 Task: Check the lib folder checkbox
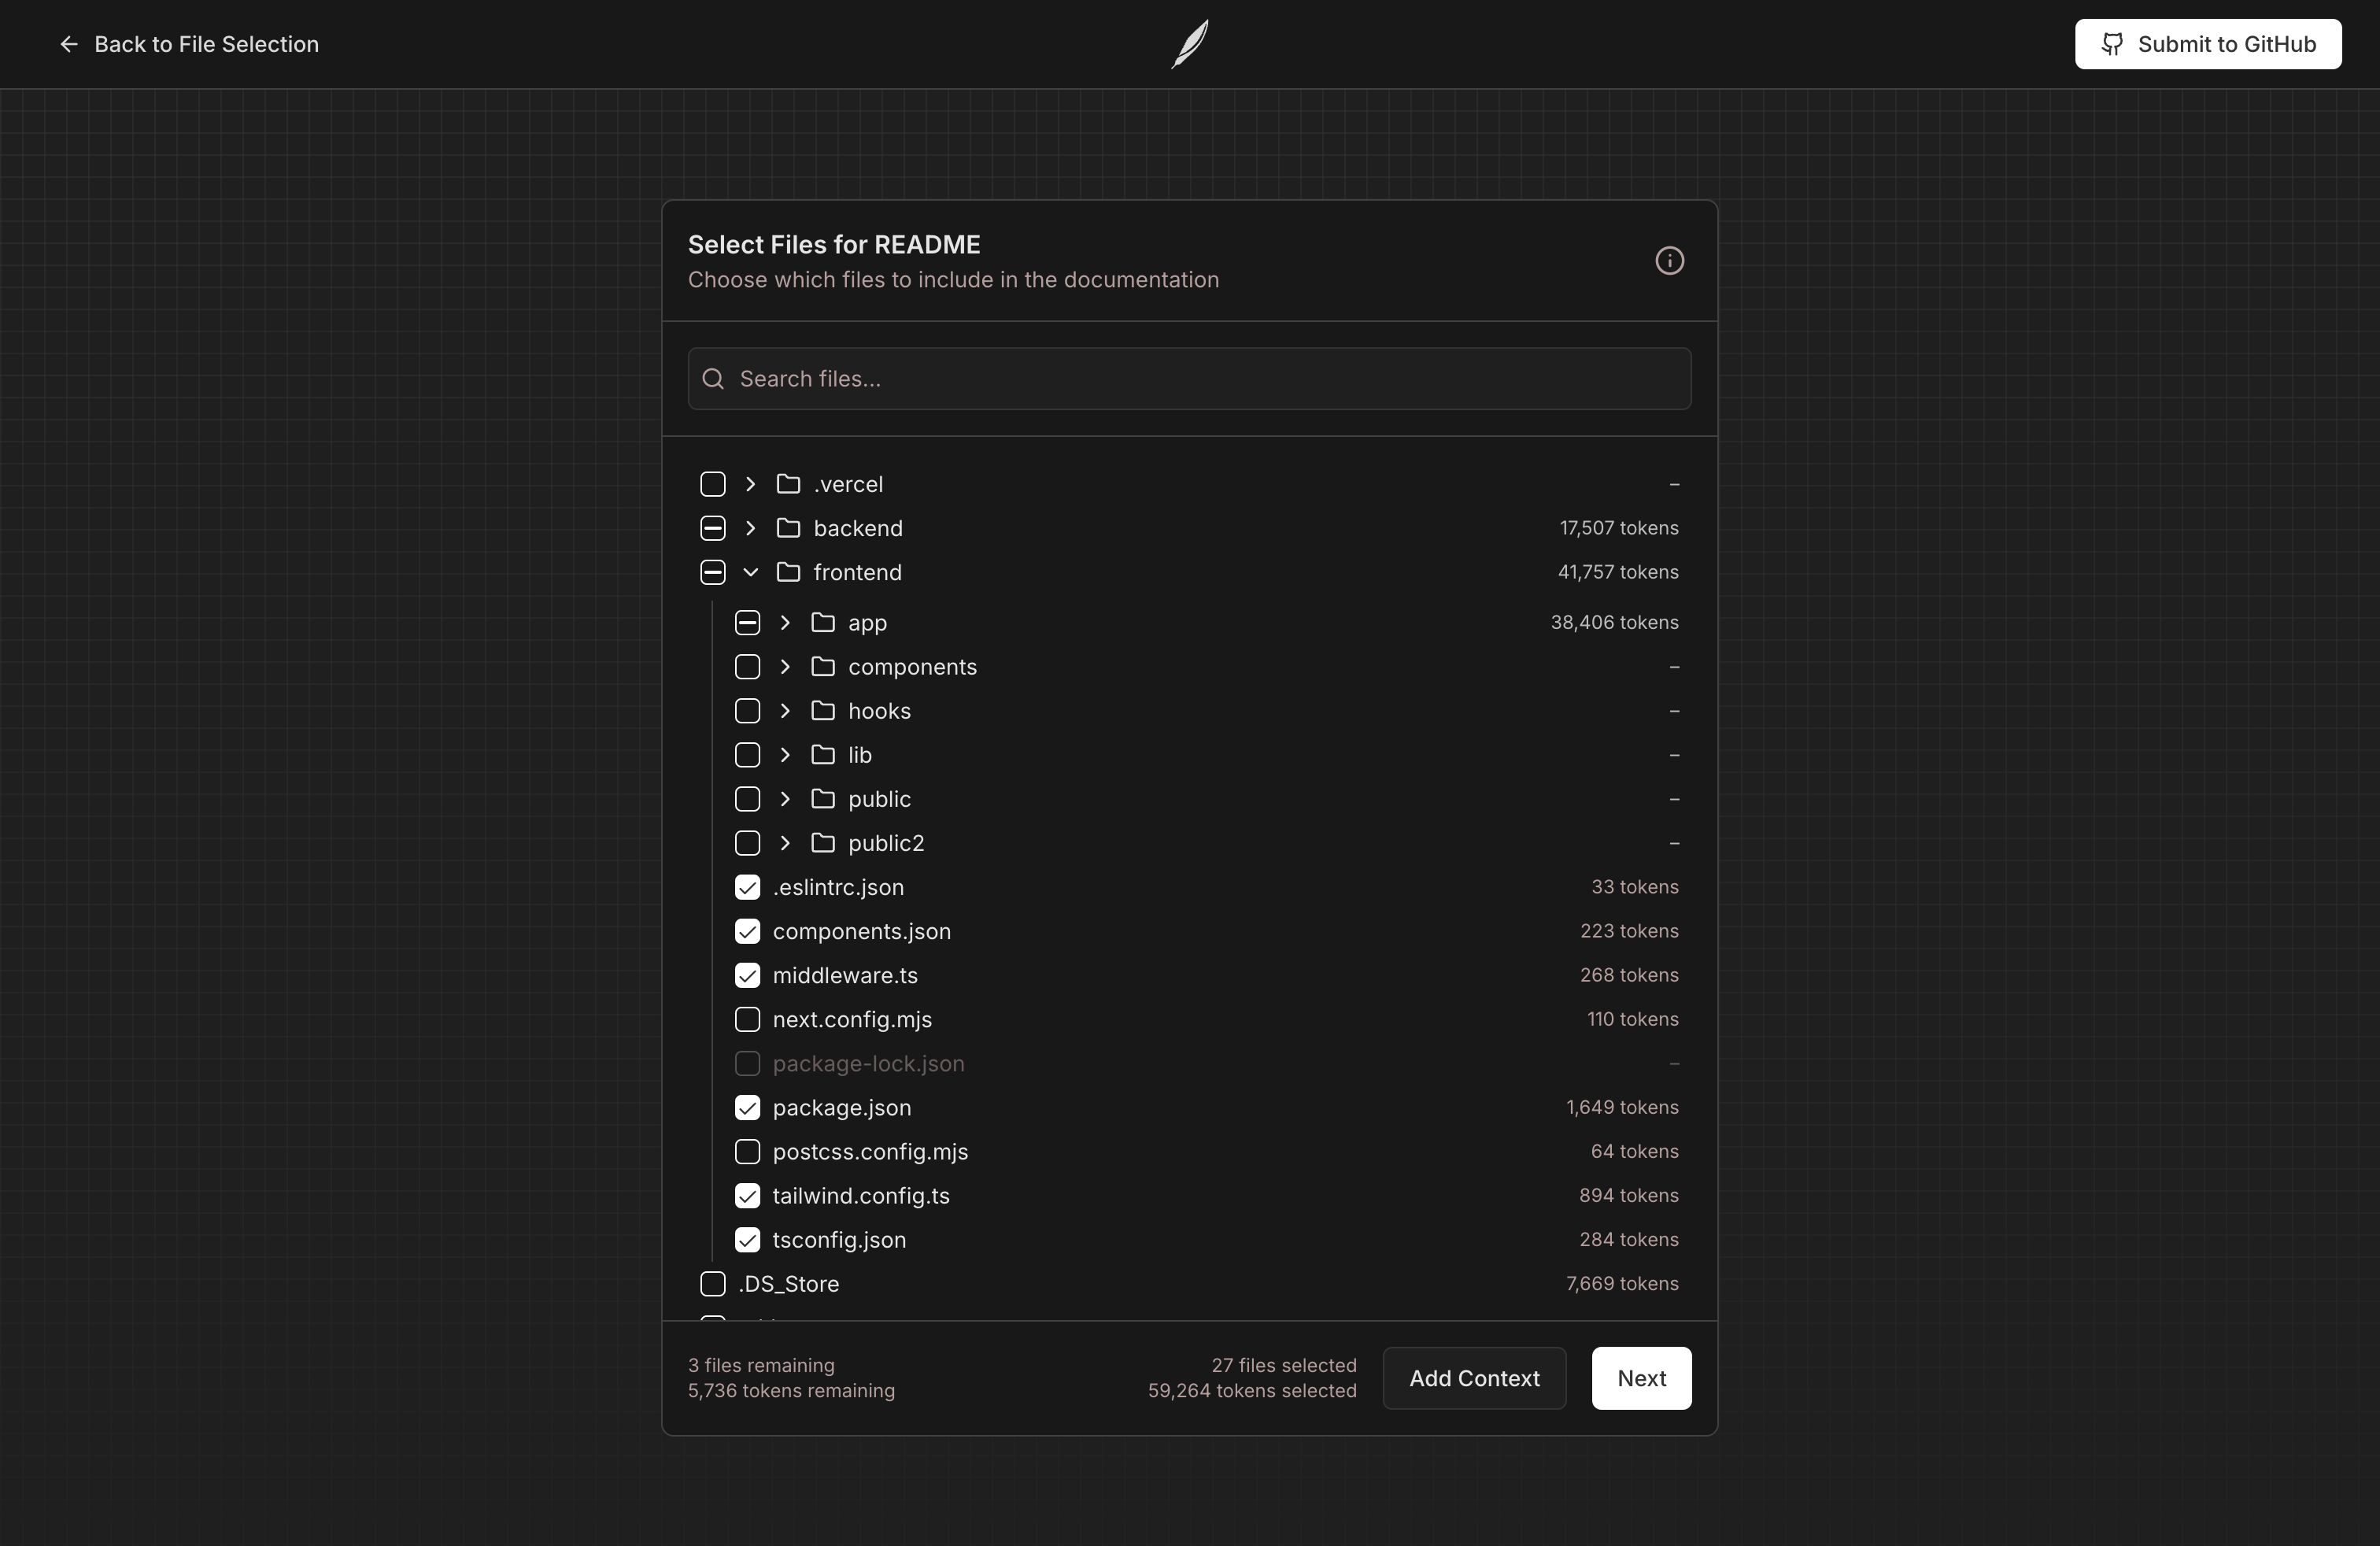(747, 755)
